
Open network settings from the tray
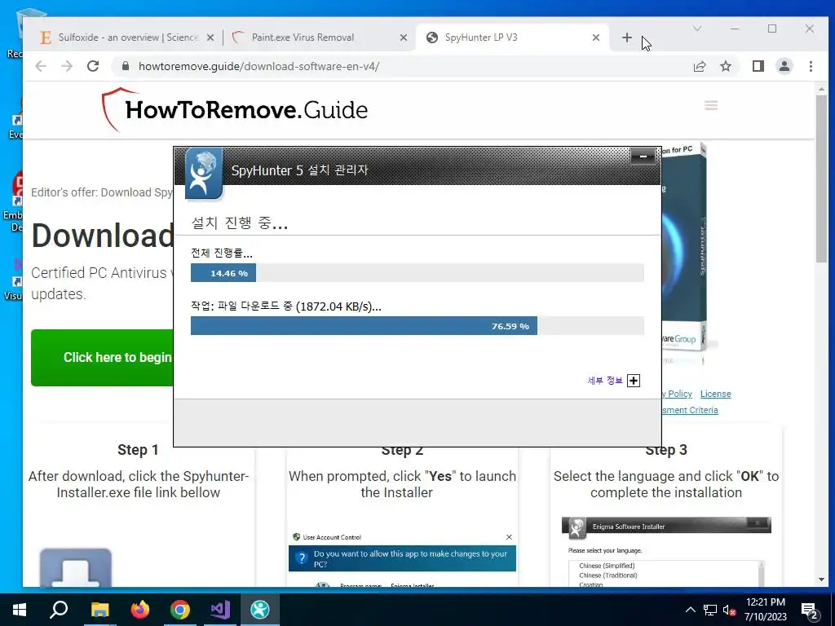coord(710,610)
